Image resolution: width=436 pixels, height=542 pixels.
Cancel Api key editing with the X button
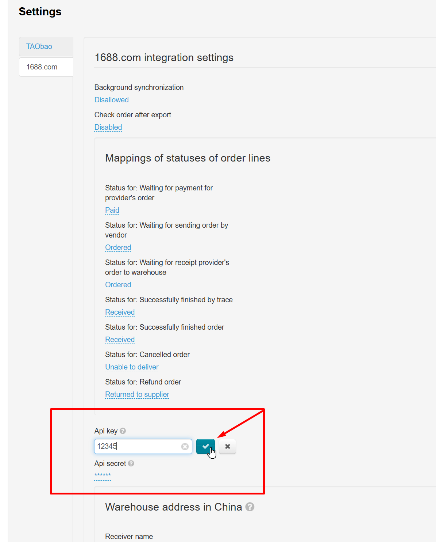pyautogui.click(x=227, y=446)
